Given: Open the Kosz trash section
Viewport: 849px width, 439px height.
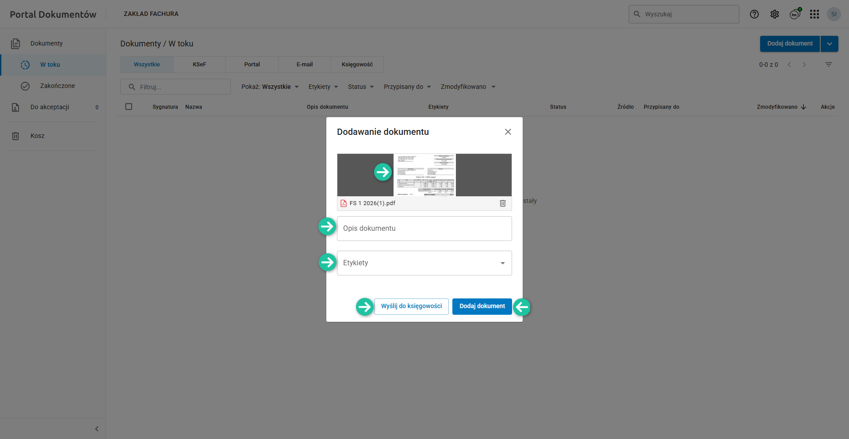Looking at the screenshot, I should (38, 136).
